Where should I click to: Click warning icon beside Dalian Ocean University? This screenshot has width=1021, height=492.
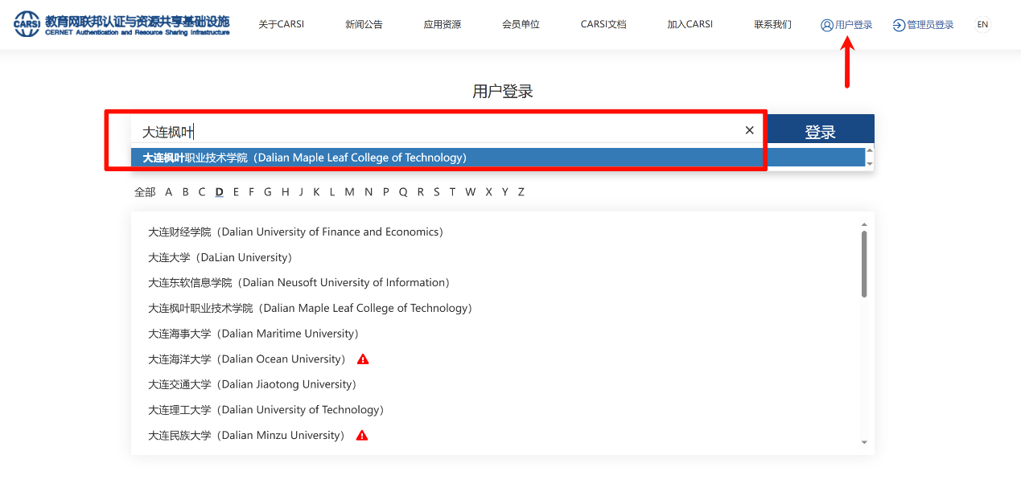(363, 359)
